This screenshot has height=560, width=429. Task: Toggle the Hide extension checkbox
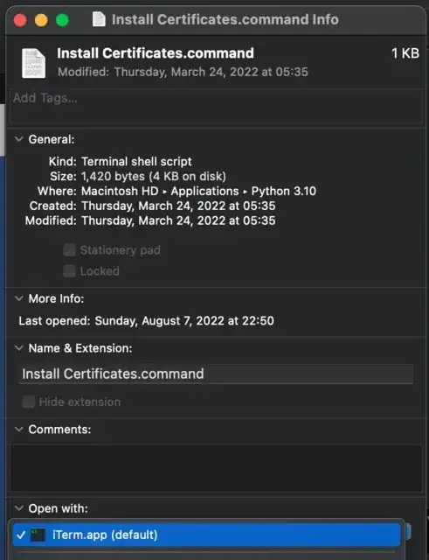pos(28,402)
